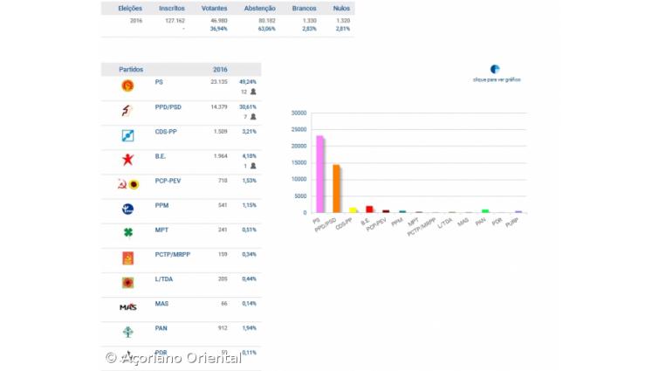The image size is (659, 371).
Task: Select the 2016 column header in parties table
Action: [221, 69]
